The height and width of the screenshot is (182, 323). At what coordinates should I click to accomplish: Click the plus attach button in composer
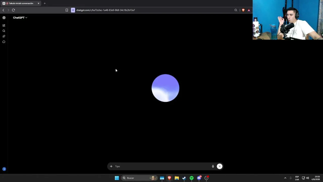point(111,166)
